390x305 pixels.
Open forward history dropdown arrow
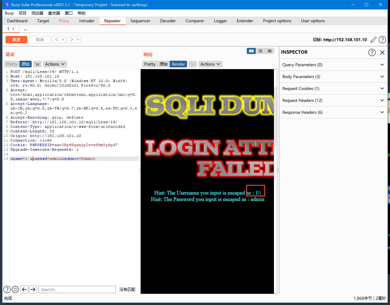coord(78,39)
